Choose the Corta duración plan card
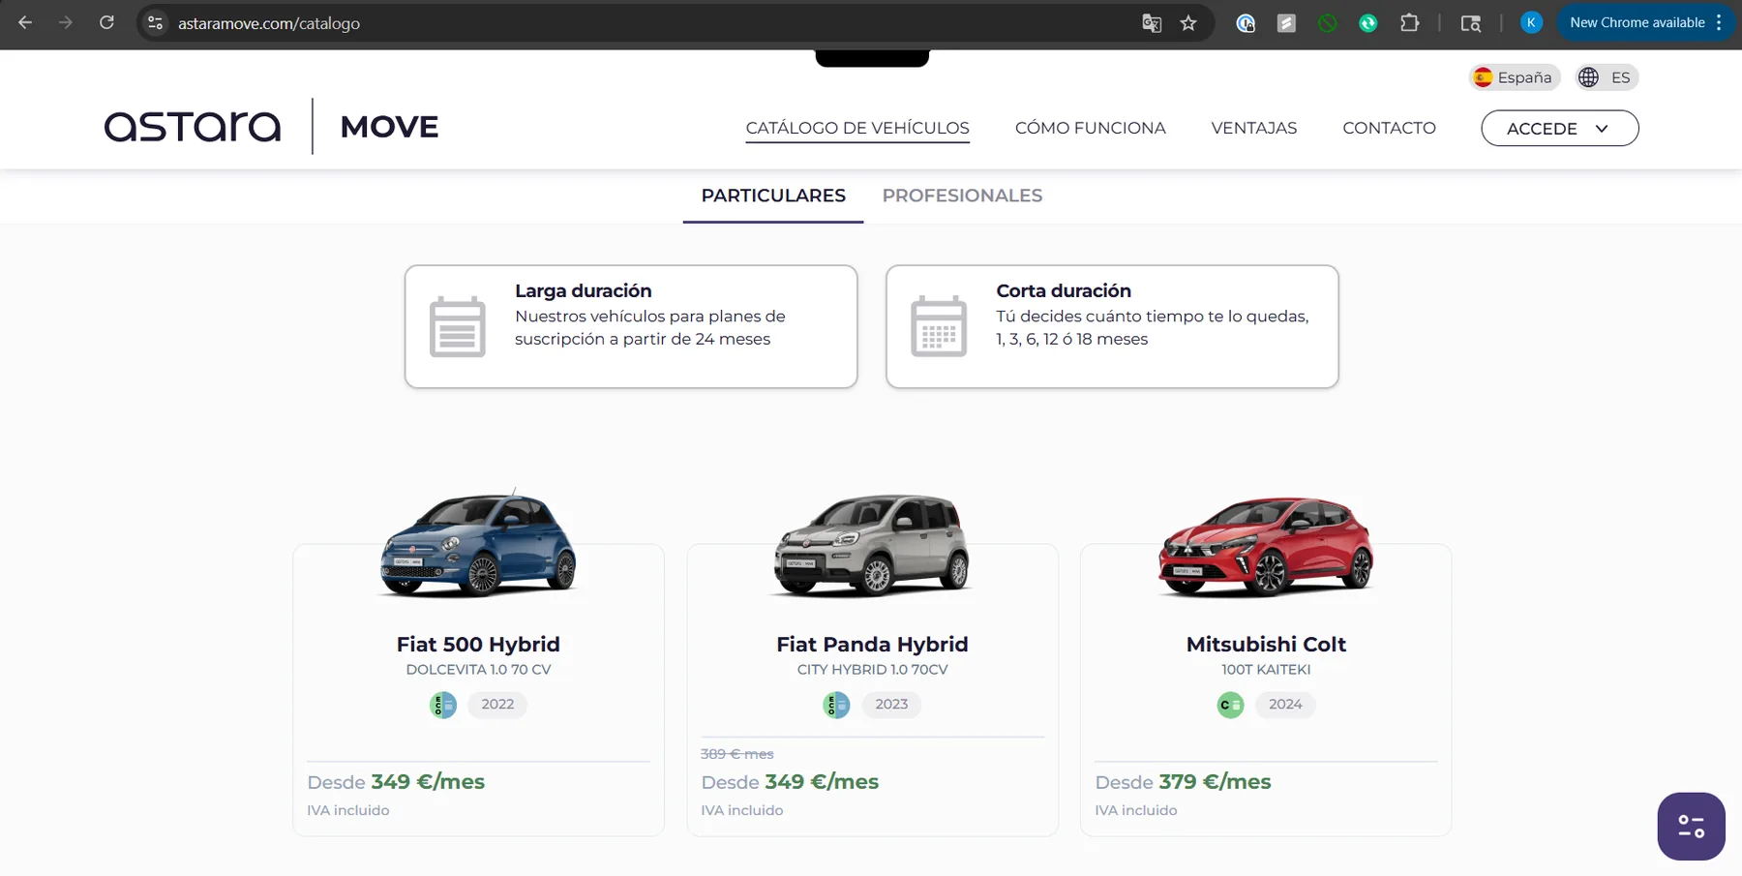The width and height of the screenshot is (1742, 876). click(1112, 326)
